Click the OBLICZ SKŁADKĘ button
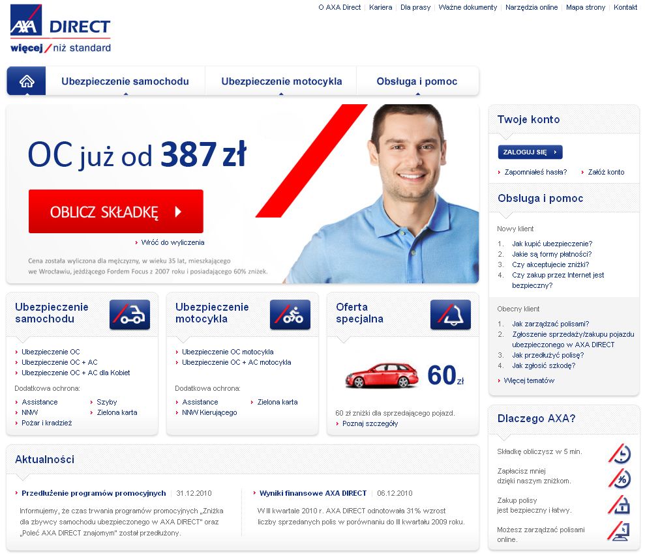The height and width of the screenshot is (555, 645). point(116,211)
